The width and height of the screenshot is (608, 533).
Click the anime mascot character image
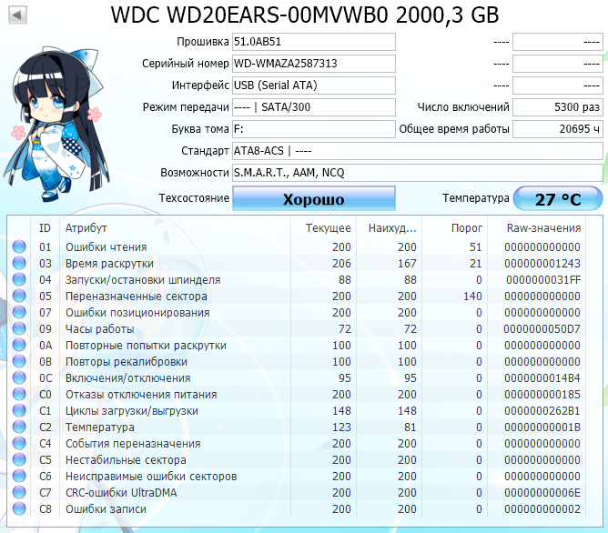pyautogui.click(x=56, y=124)
